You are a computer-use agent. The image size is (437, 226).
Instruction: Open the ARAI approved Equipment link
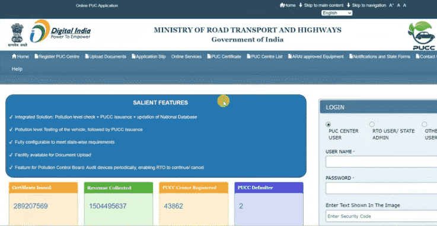(x=316, y=56)
